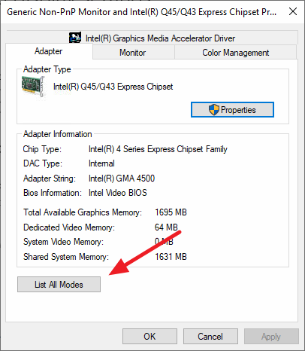Click the 'System Video Memory:' label
Image resolution: width=305 pixels, height=351 pixels.
[63, 242]
